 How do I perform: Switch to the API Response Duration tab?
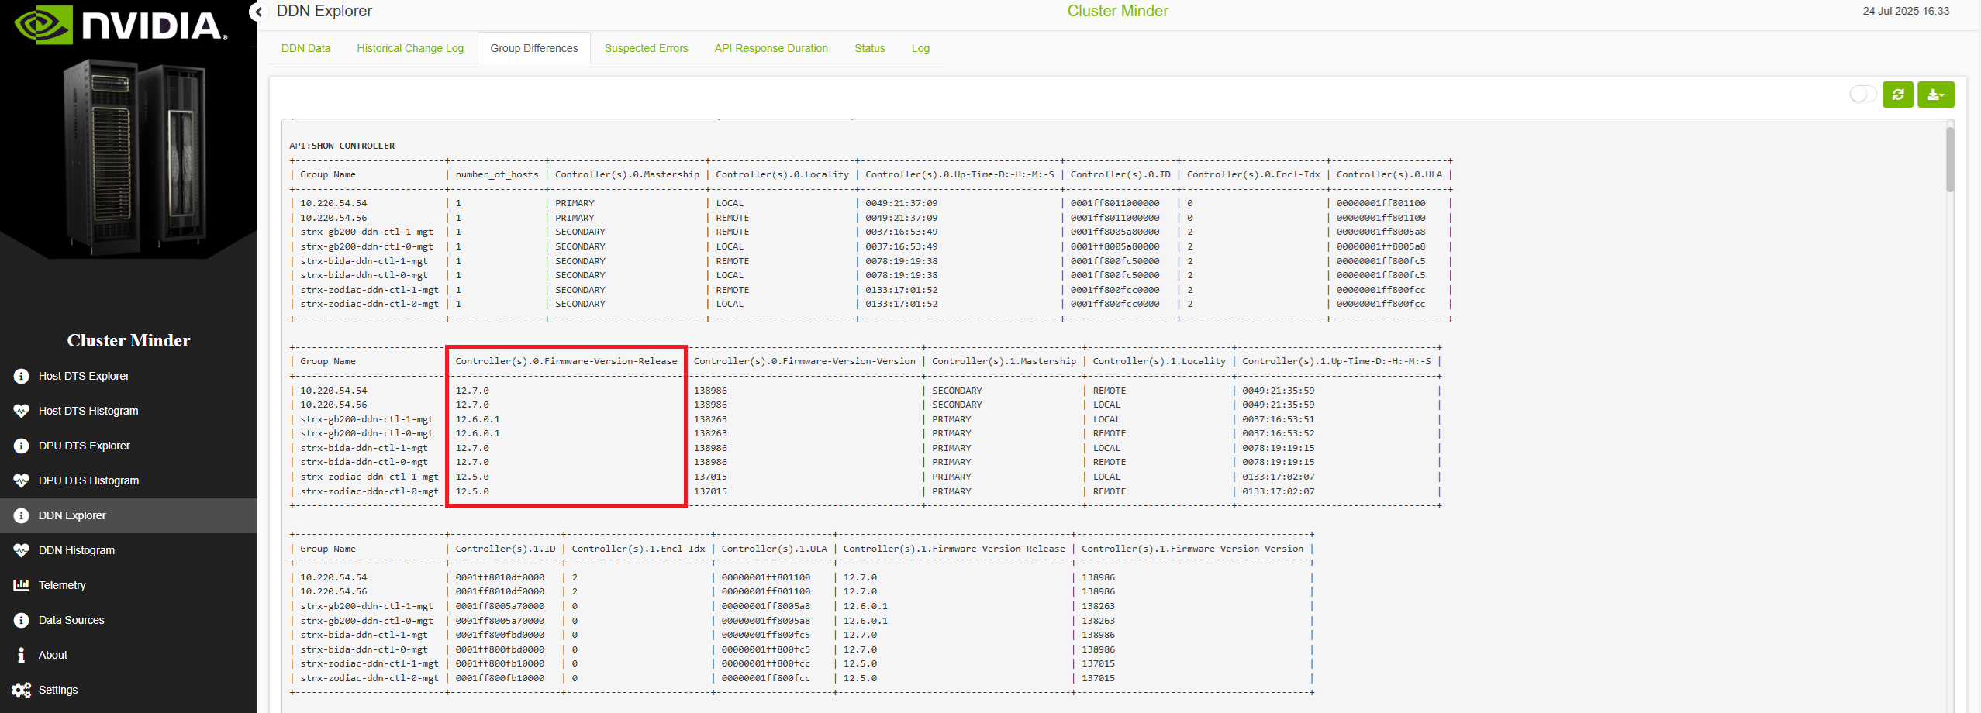[x=771, y=48]
